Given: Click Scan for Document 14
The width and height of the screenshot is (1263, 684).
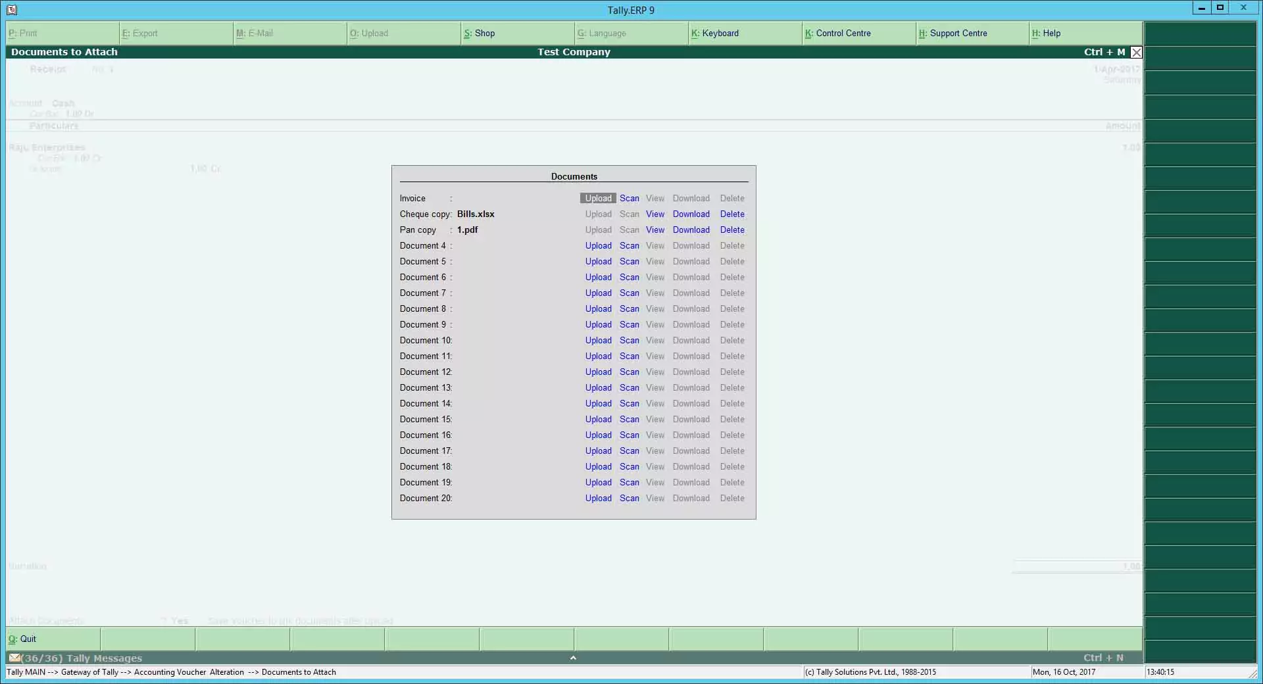Looking at the screenshot, I should pos(629,403).
